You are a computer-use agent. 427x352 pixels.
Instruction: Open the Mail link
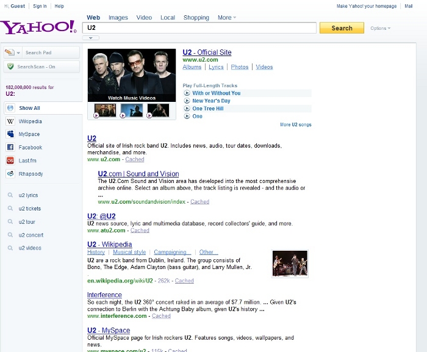tap(408, 6)
